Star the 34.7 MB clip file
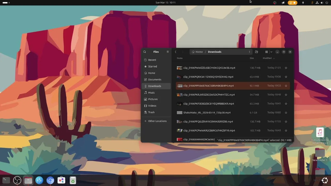The height and width of the screenshot is (186, 331). click(286, 95)
